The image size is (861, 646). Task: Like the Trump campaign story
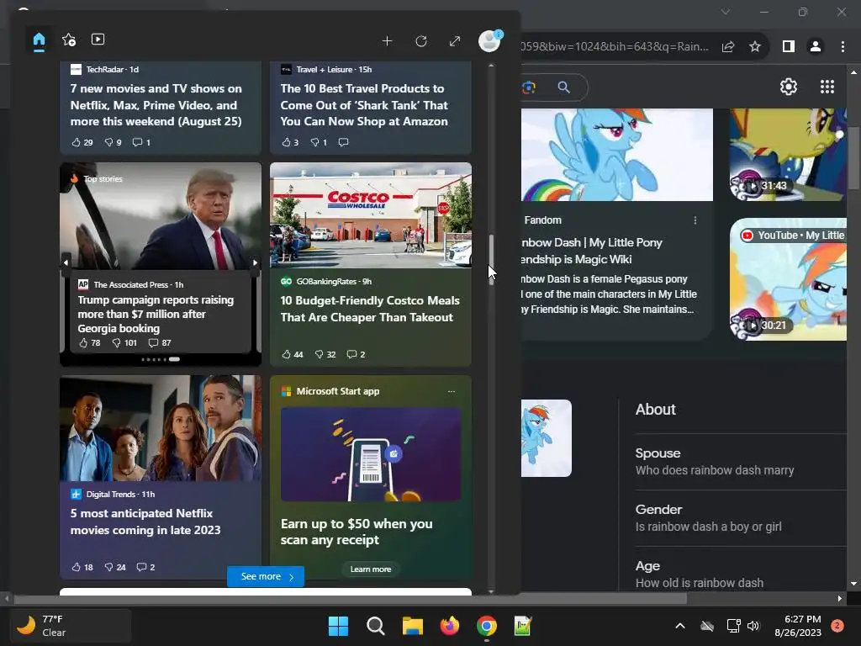[89, 343]
